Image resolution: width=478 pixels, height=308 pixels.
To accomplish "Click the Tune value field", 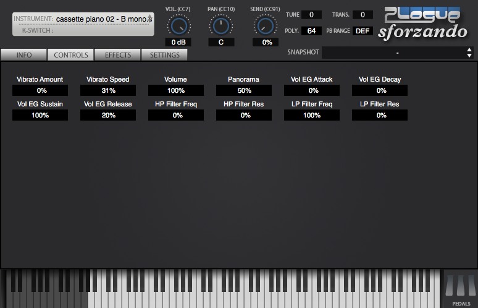I will pos(311,15).
